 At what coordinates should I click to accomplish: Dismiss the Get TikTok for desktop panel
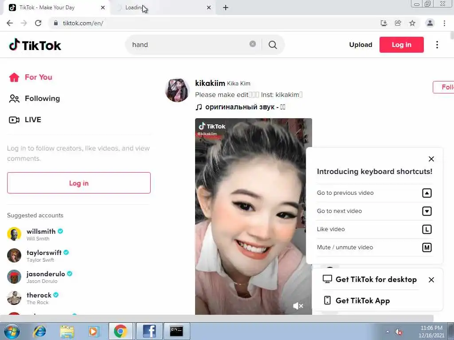coord(431,280)
